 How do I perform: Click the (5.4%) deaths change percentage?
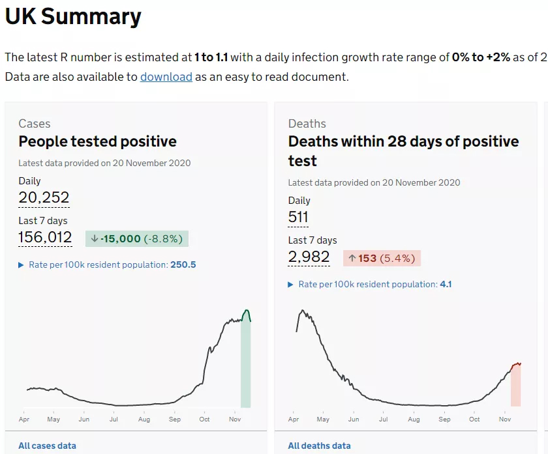point(397,258)
